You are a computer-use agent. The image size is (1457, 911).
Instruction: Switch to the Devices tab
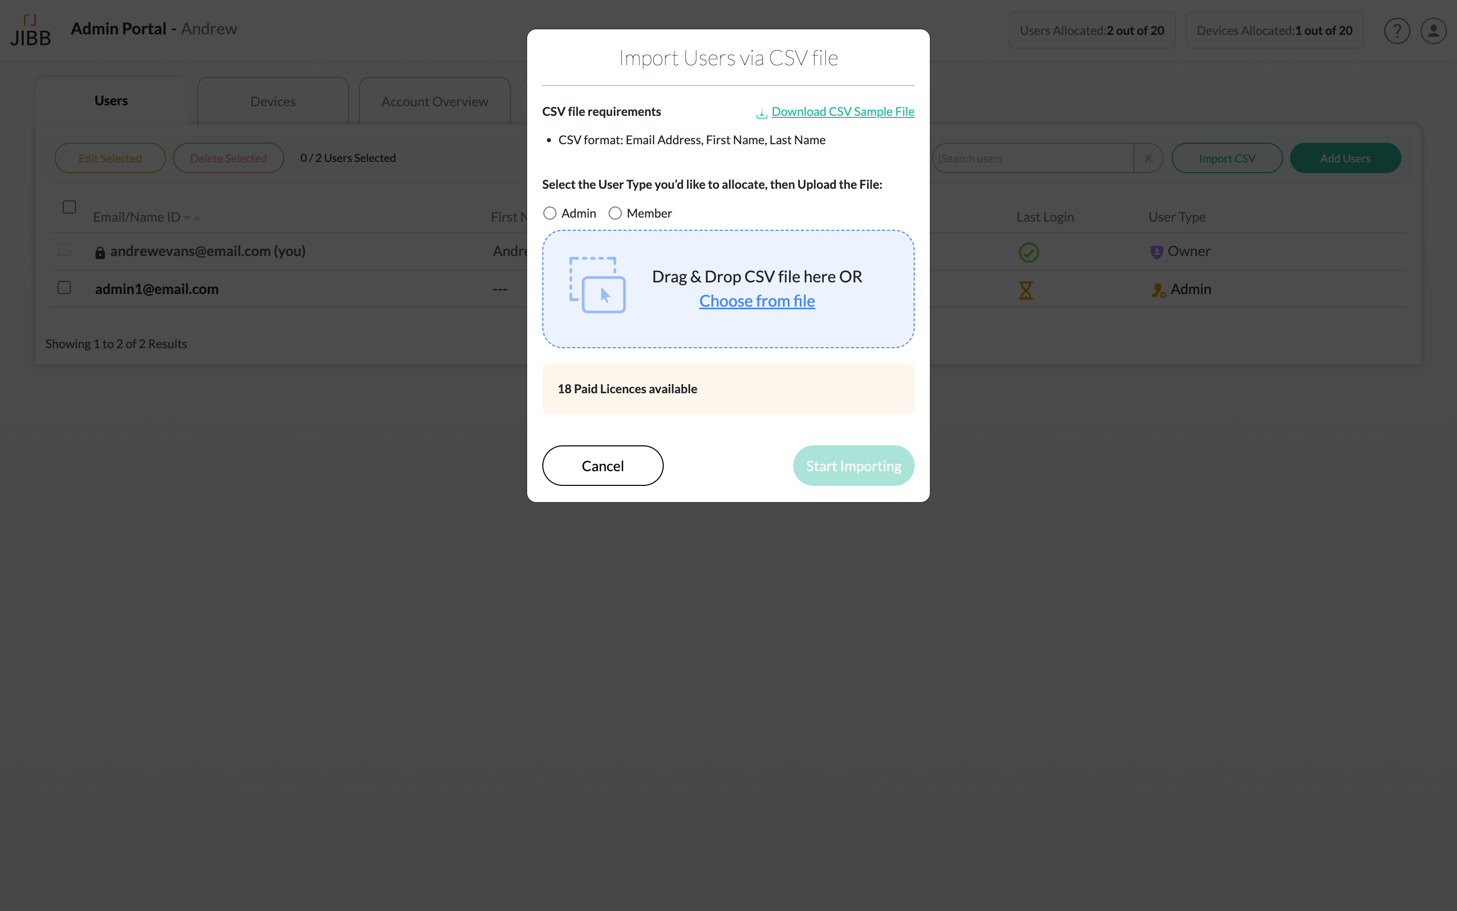[273, 101]
